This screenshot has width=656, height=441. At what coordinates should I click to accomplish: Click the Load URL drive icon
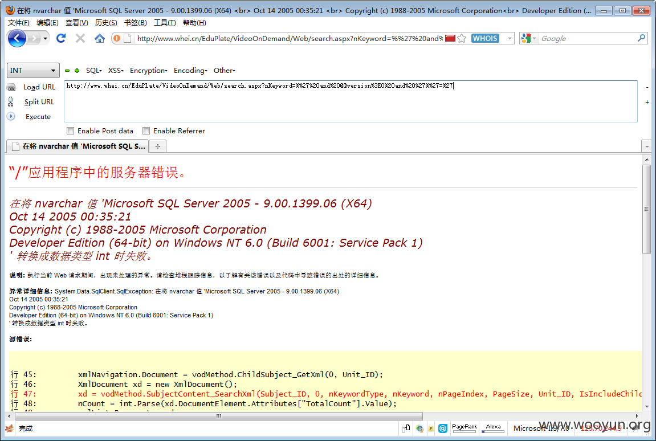point(11,87)
